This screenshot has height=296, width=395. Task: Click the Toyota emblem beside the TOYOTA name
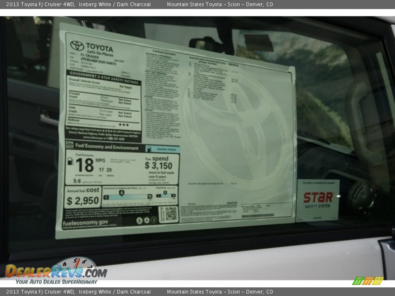[77, 46]
